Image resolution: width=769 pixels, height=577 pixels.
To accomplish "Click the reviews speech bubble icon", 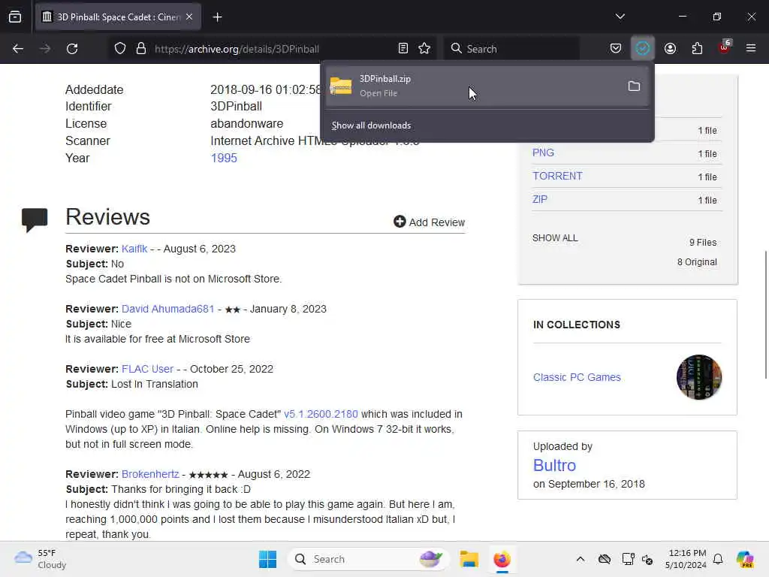I will point(35,219).
